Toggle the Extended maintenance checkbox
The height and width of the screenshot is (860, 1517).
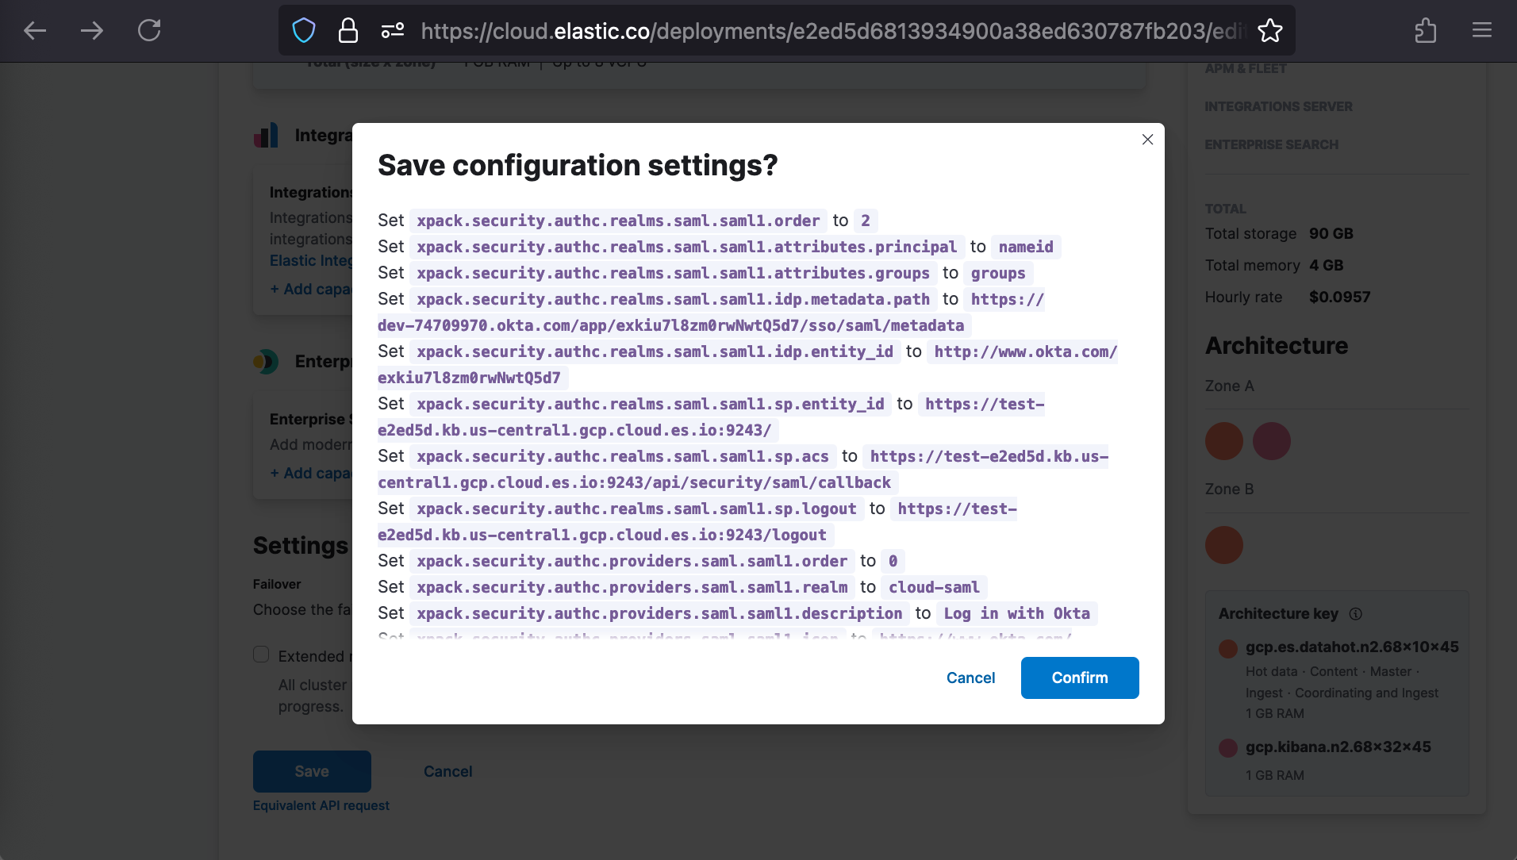point(261,655)
